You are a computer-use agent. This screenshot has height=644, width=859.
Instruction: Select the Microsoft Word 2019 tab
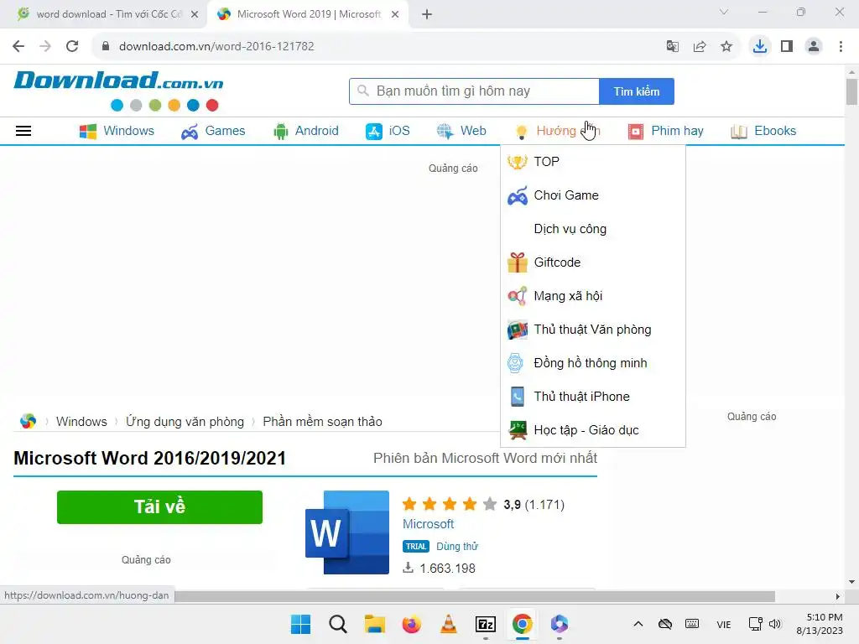tap(308, 14)
